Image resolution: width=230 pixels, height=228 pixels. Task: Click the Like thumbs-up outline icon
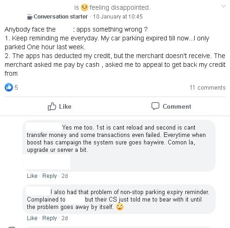point(52,106)
